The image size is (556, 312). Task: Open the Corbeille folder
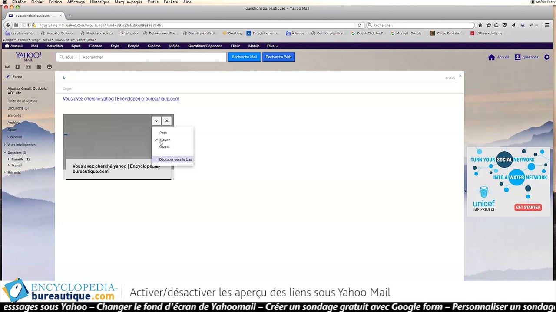pos(15,137)
